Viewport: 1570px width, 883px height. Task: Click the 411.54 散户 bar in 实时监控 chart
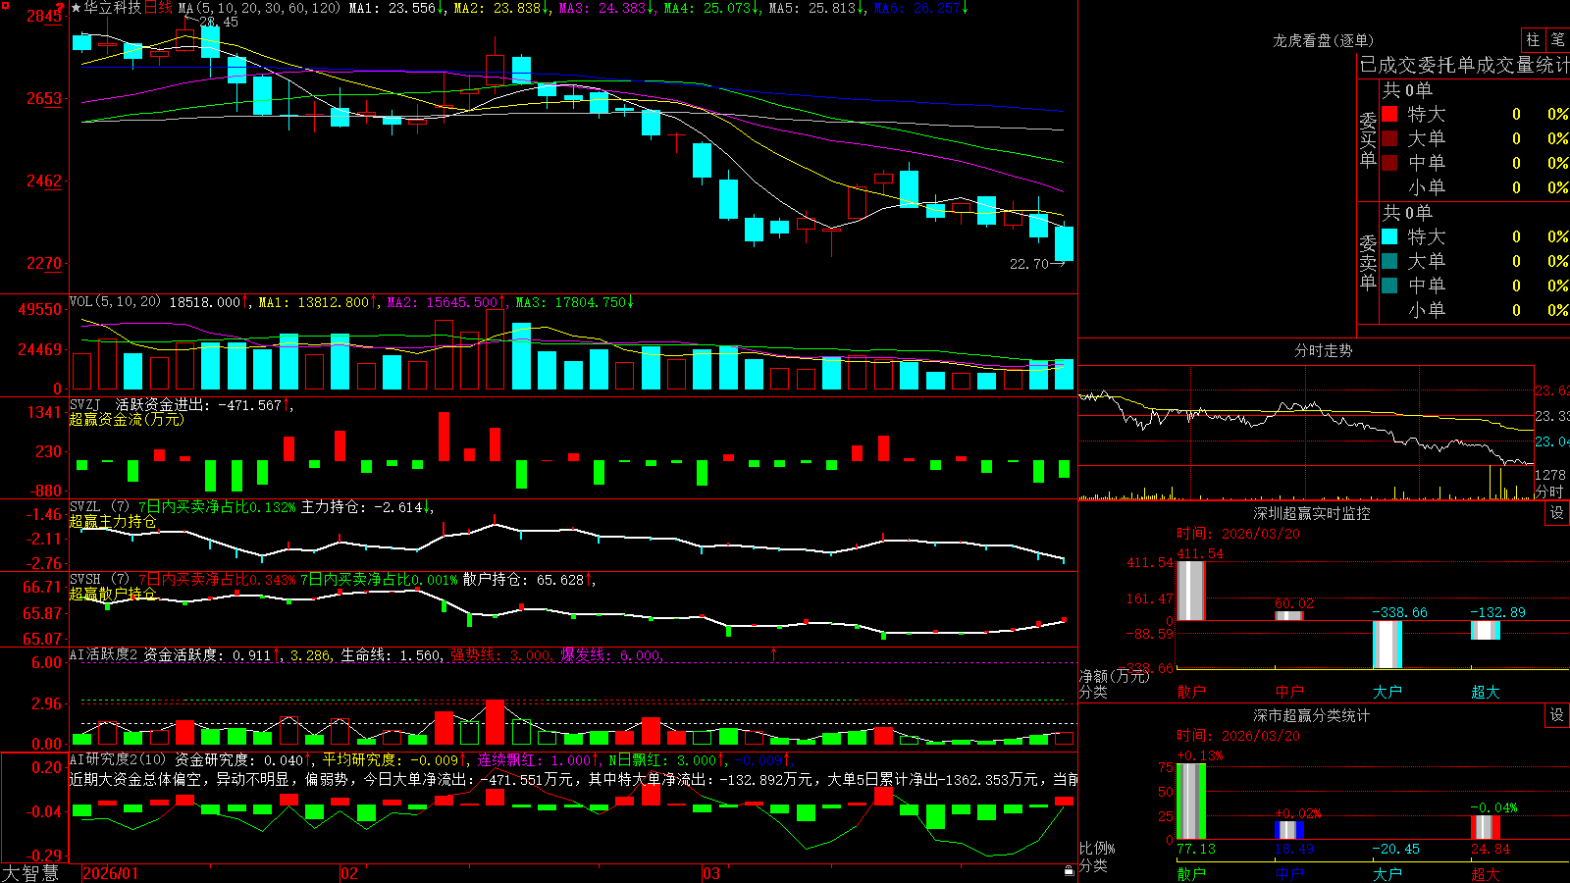[x=1190, y=591]
